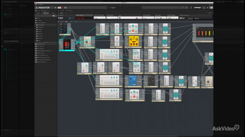Viewport: 245px width, 137px height.
Task: Select the OSC-Oscillator.ism file
Action: pyautogui.click(x=46, y=55)
